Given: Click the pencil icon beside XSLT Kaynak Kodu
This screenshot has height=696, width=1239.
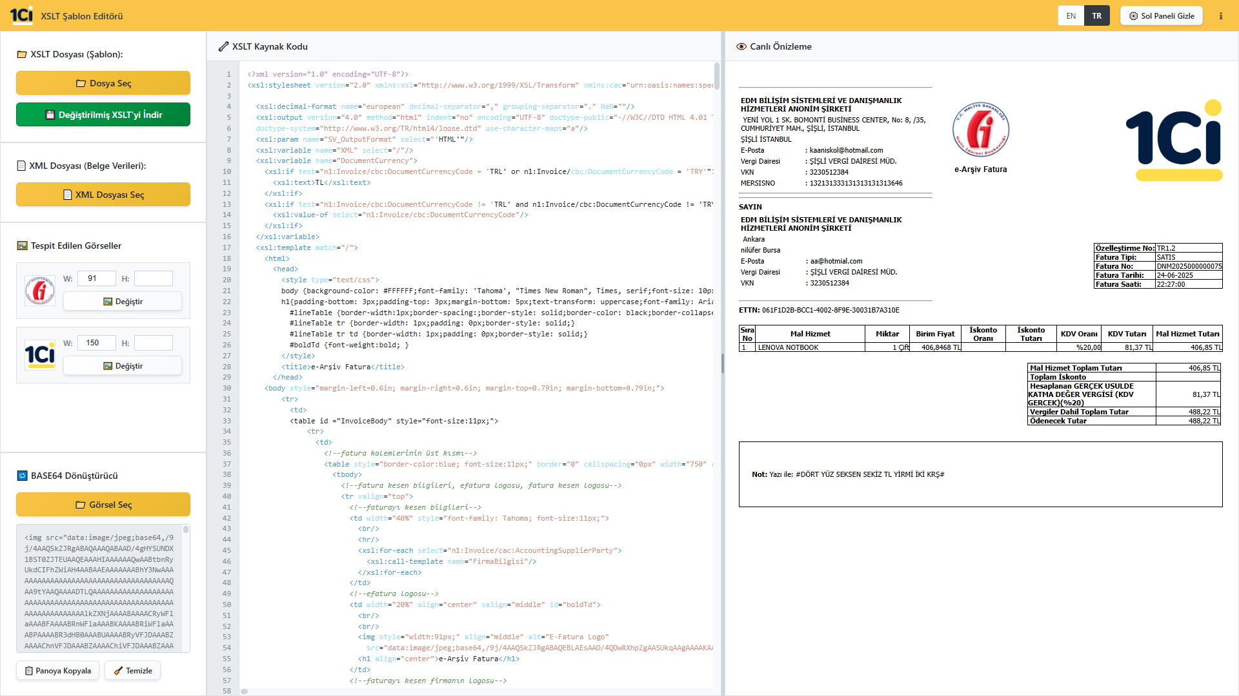Looking at the screenshot, I should click(x=223, y=46).
